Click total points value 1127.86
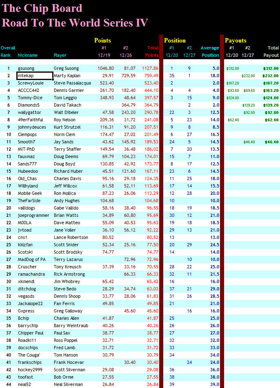 pyautogui.click(x=150, y=68)
